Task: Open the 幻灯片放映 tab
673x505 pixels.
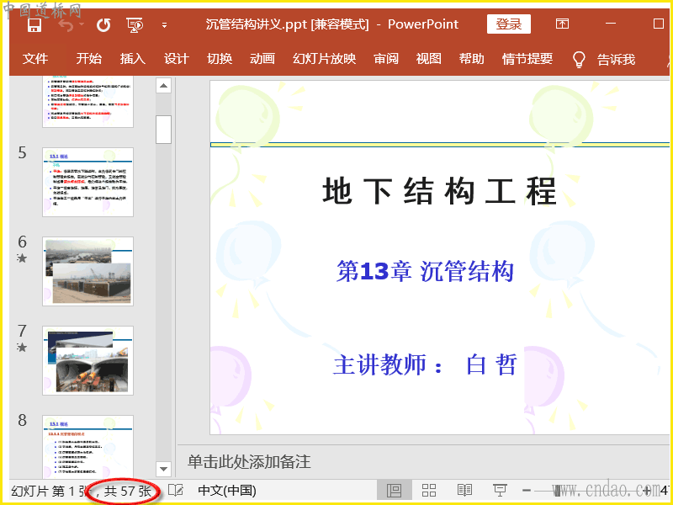Action: coord(325,59)
